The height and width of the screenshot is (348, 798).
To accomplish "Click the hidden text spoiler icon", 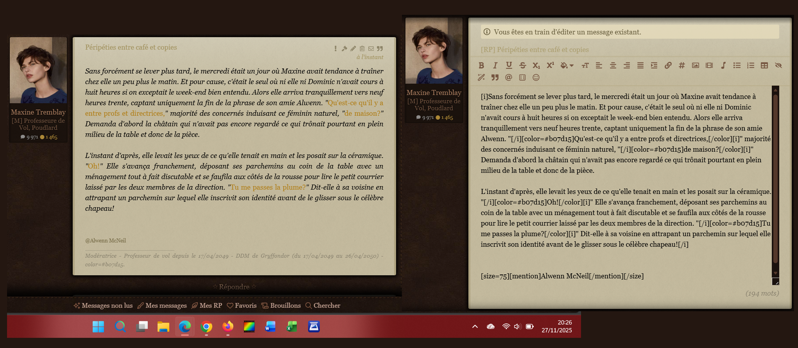I will tap(778, 65).
